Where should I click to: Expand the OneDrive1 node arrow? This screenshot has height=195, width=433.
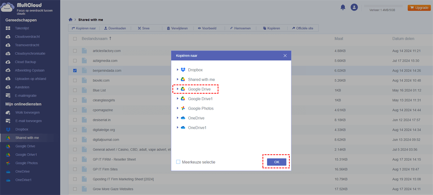(177, 128)
